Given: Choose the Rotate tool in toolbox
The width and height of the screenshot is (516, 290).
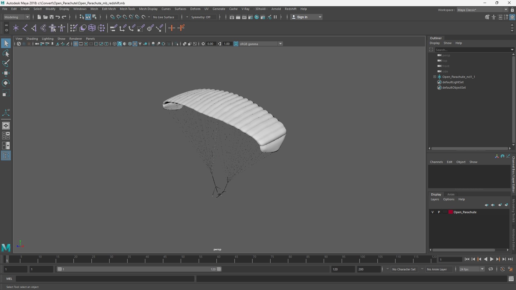Looking at the screenshot, I should click(x=6, y=83).
